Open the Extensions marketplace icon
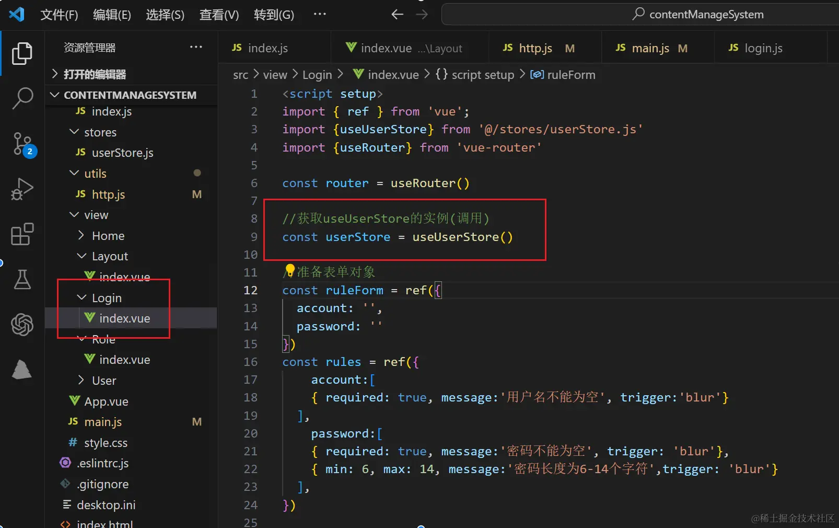 coord(22,234)
